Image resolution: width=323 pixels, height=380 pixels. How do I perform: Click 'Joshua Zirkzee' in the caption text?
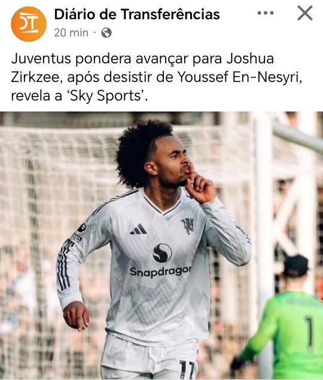pos(142,68)
